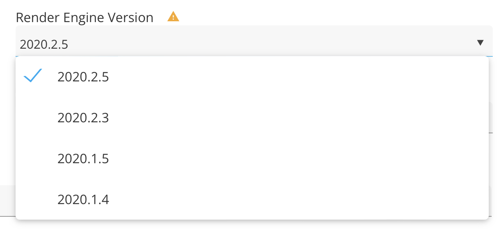Set the oldest version, 2020.1.4
The width and height of the screenshot is (499, 245).
[83, 200]
